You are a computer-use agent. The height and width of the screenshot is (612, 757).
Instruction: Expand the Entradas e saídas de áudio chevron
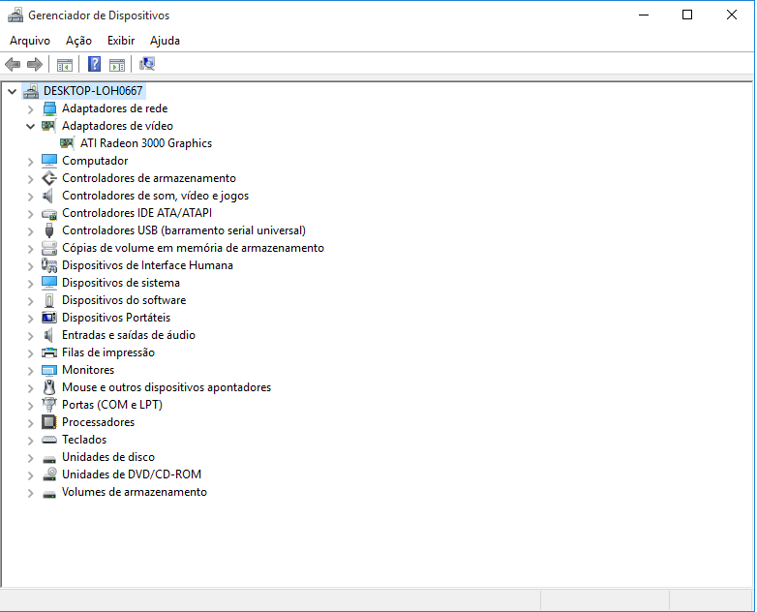(x=30, y=336)
